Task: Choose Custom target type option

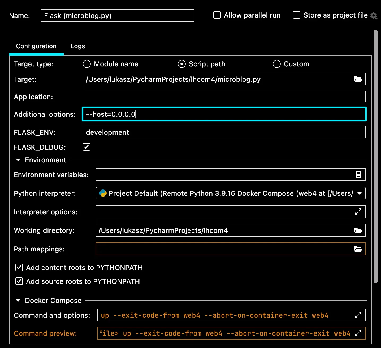Action: click(x=277, y=64)
